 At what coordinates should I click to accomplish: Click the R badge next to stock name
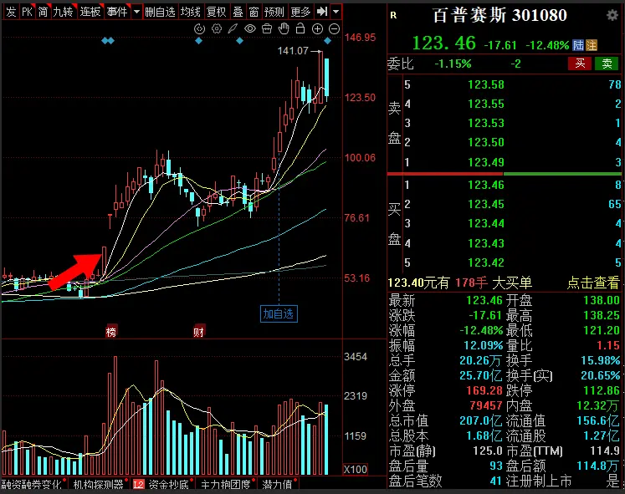pyautogui.click(x=393, y=16)
